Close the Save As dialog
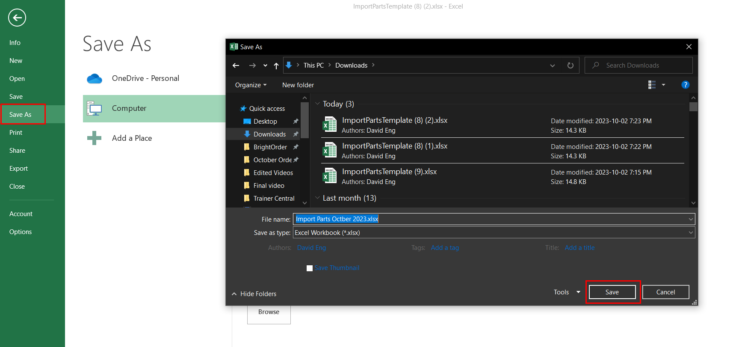Viewport: 742px width, 347px height. click(689, 47)
